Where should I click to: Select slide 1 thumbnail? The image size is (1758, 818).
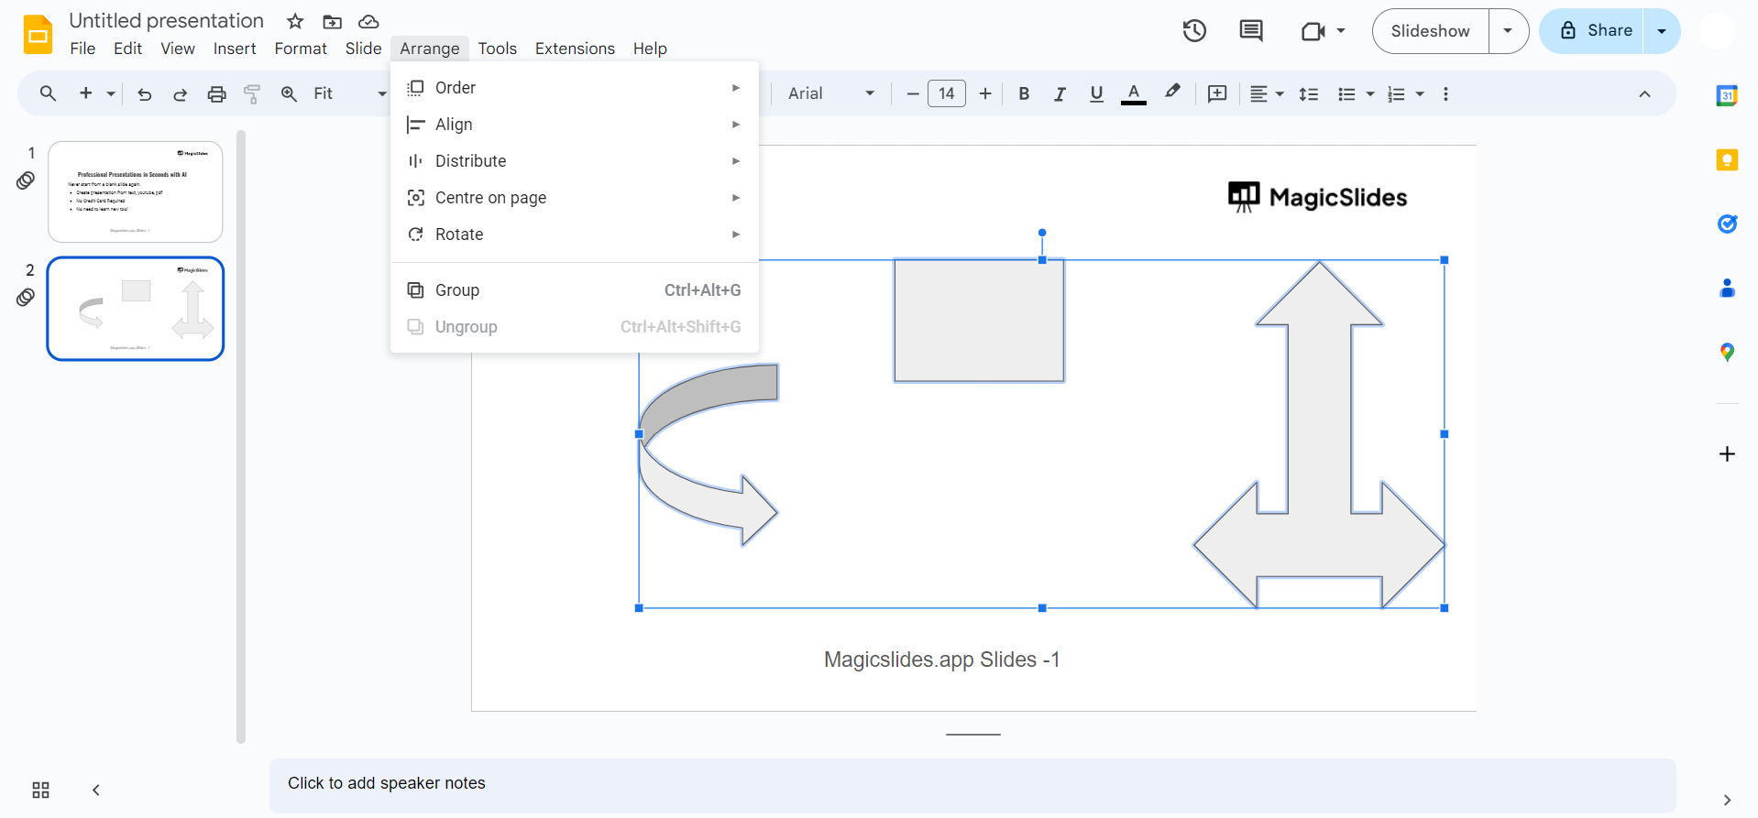click(x=136, y=191)
